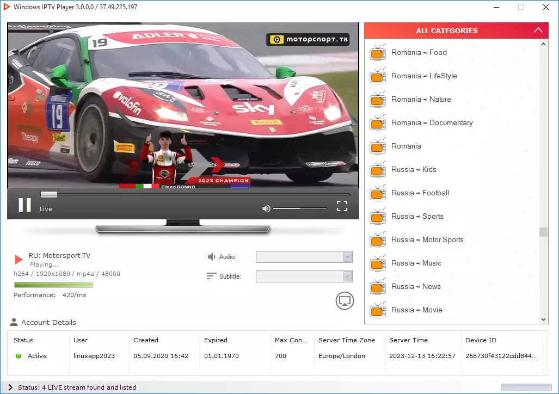Select Romania LifeStyle category
The width and height of the screenshot is (559, 394).
click(424, 76)
